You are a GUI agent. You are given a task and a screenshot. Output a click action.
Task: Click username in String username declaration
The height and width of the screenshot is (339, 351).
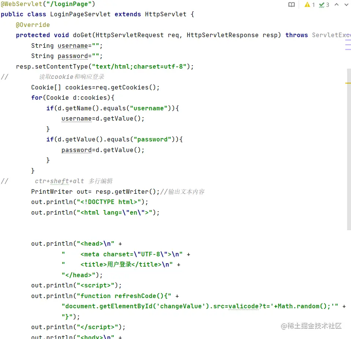click(x=73, y=46)
